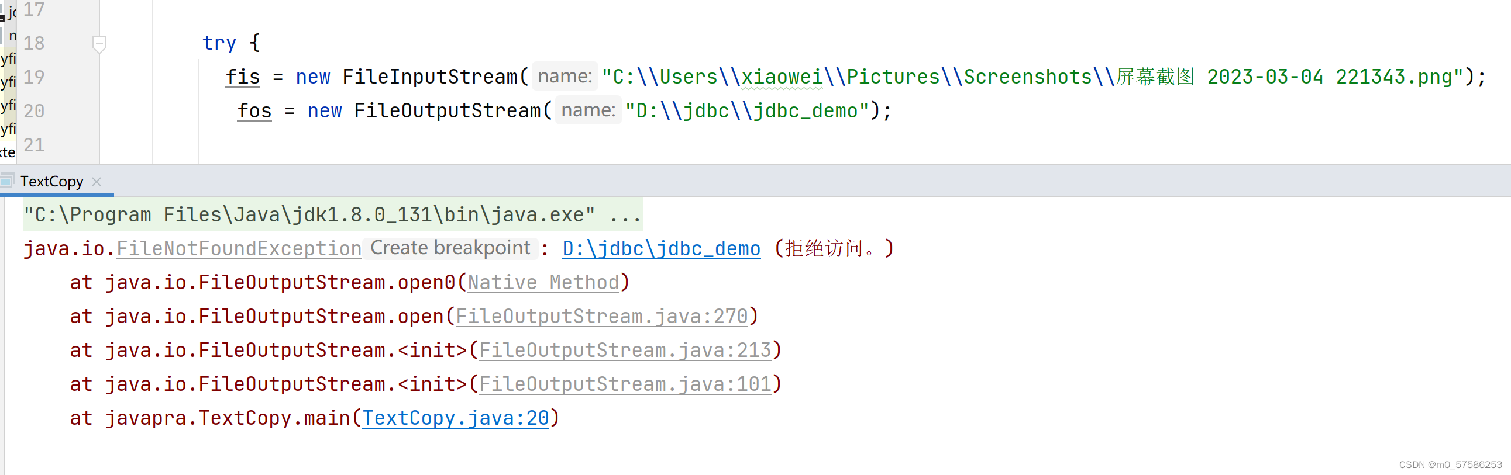
Task: Jump to FileOutputStream.java:270
Action: [x=602, y=316]
